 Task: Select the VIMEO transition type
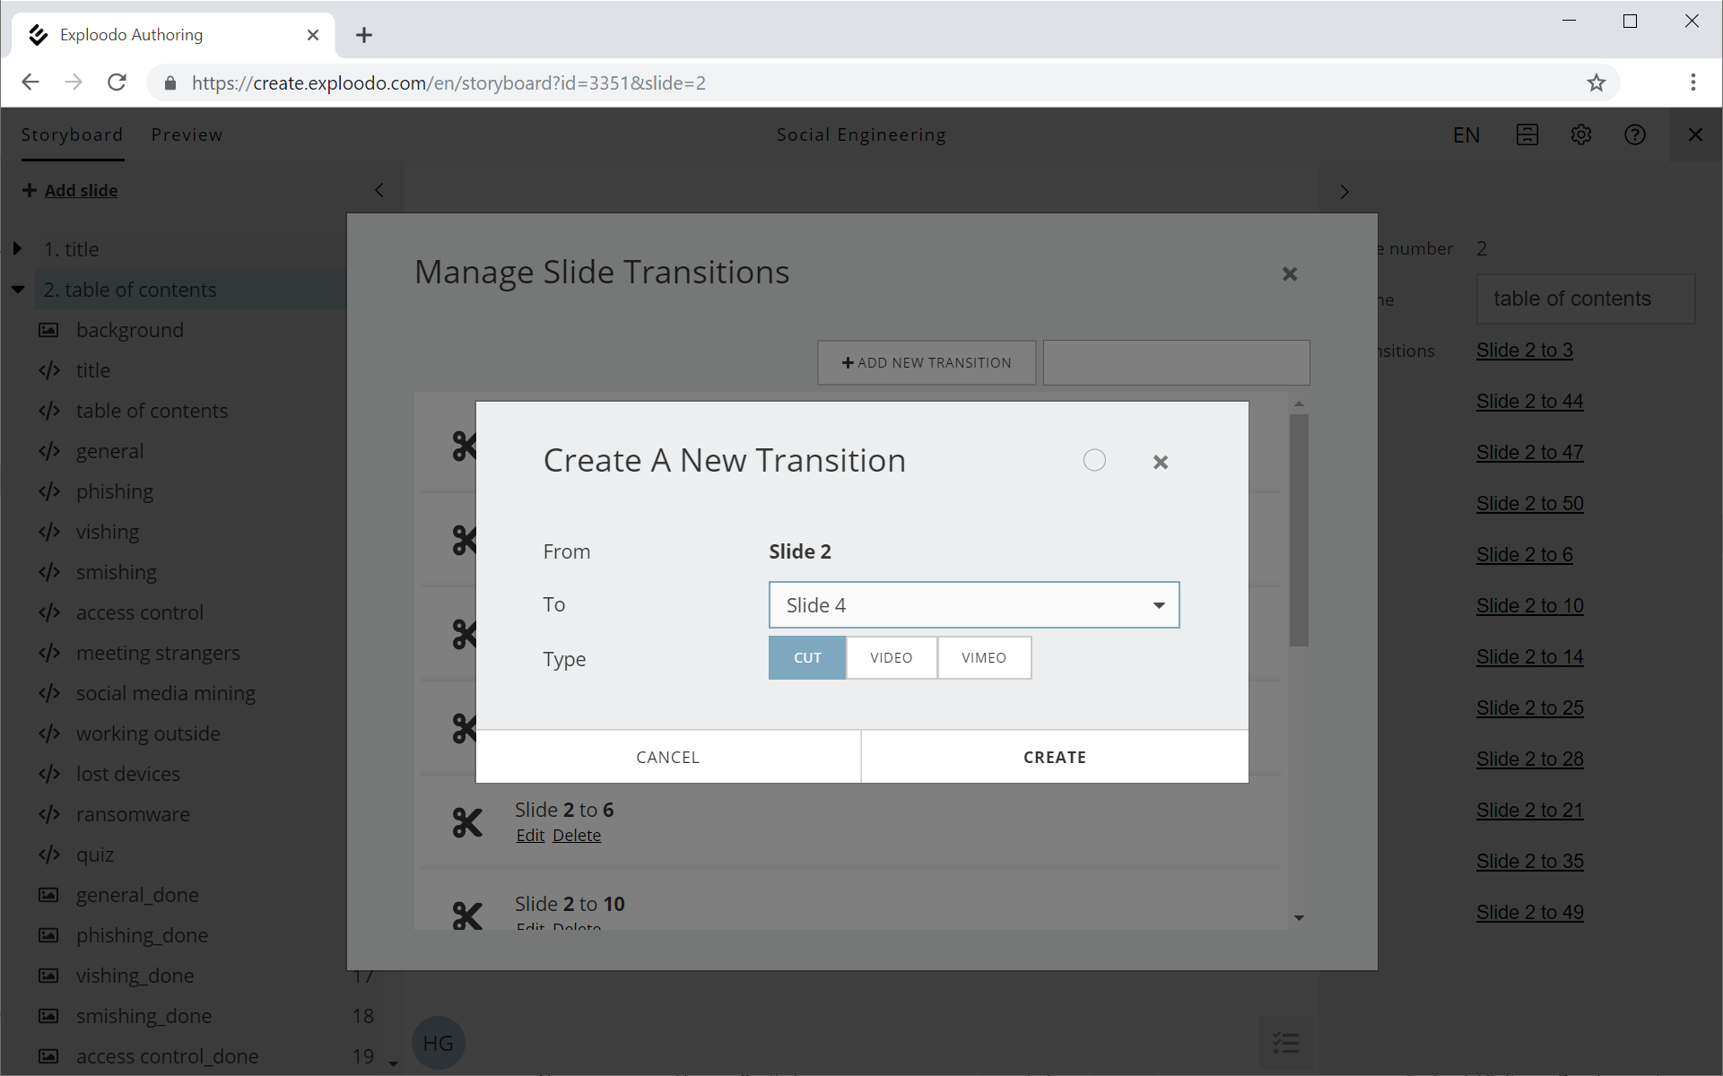(983, 657)
